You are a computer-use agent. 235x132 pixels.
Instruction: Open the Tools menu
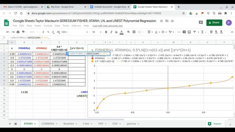[66, 26]
